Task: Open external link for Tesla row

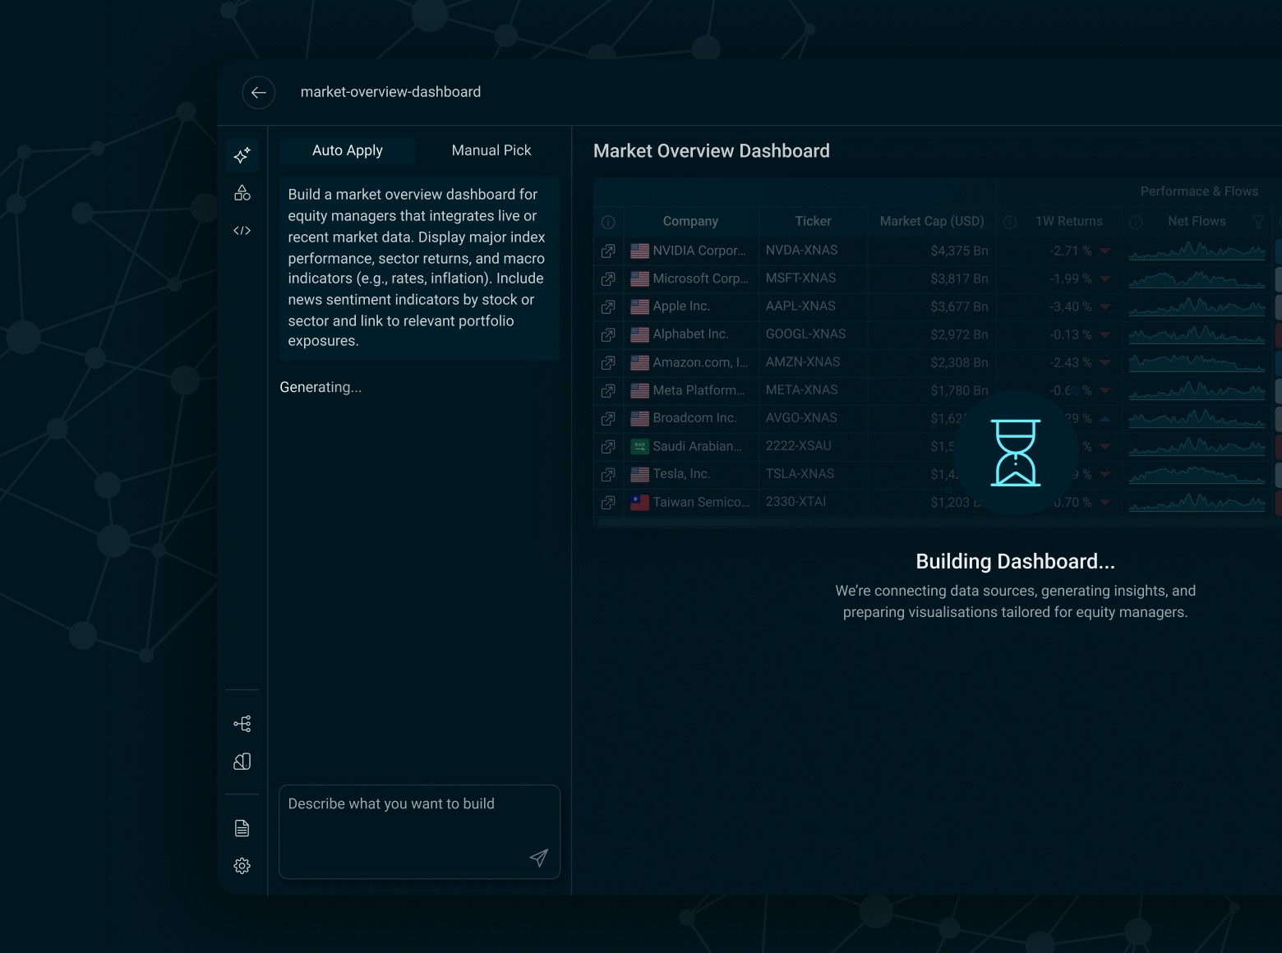Action: tap(608, 474)
